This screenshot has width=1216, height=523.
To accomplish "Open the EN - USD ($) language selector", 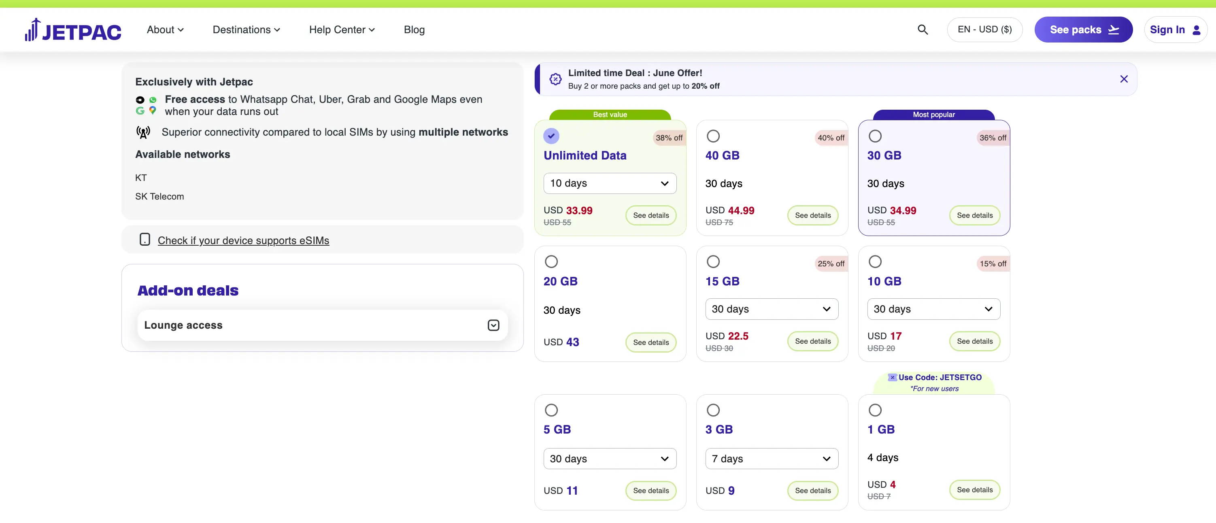I will (985, 30).
